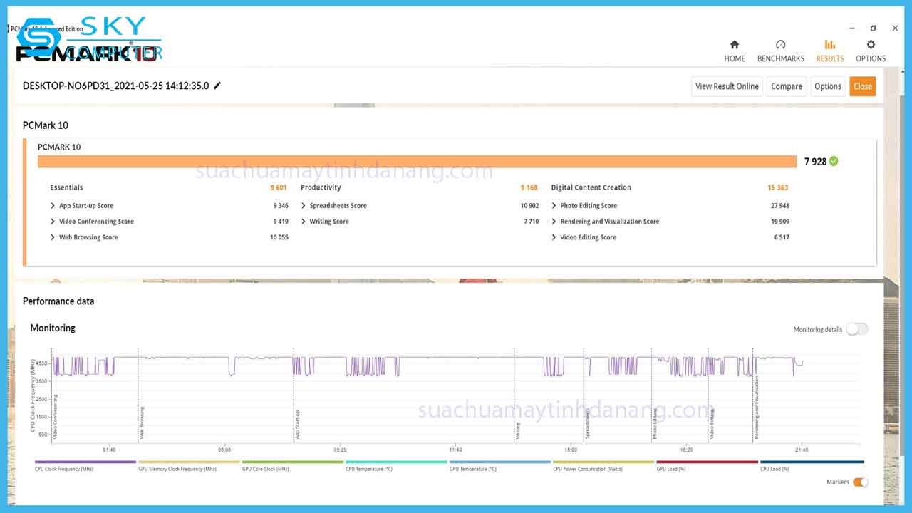Open the BENCHMARKS gauge icon

[780, 45]
